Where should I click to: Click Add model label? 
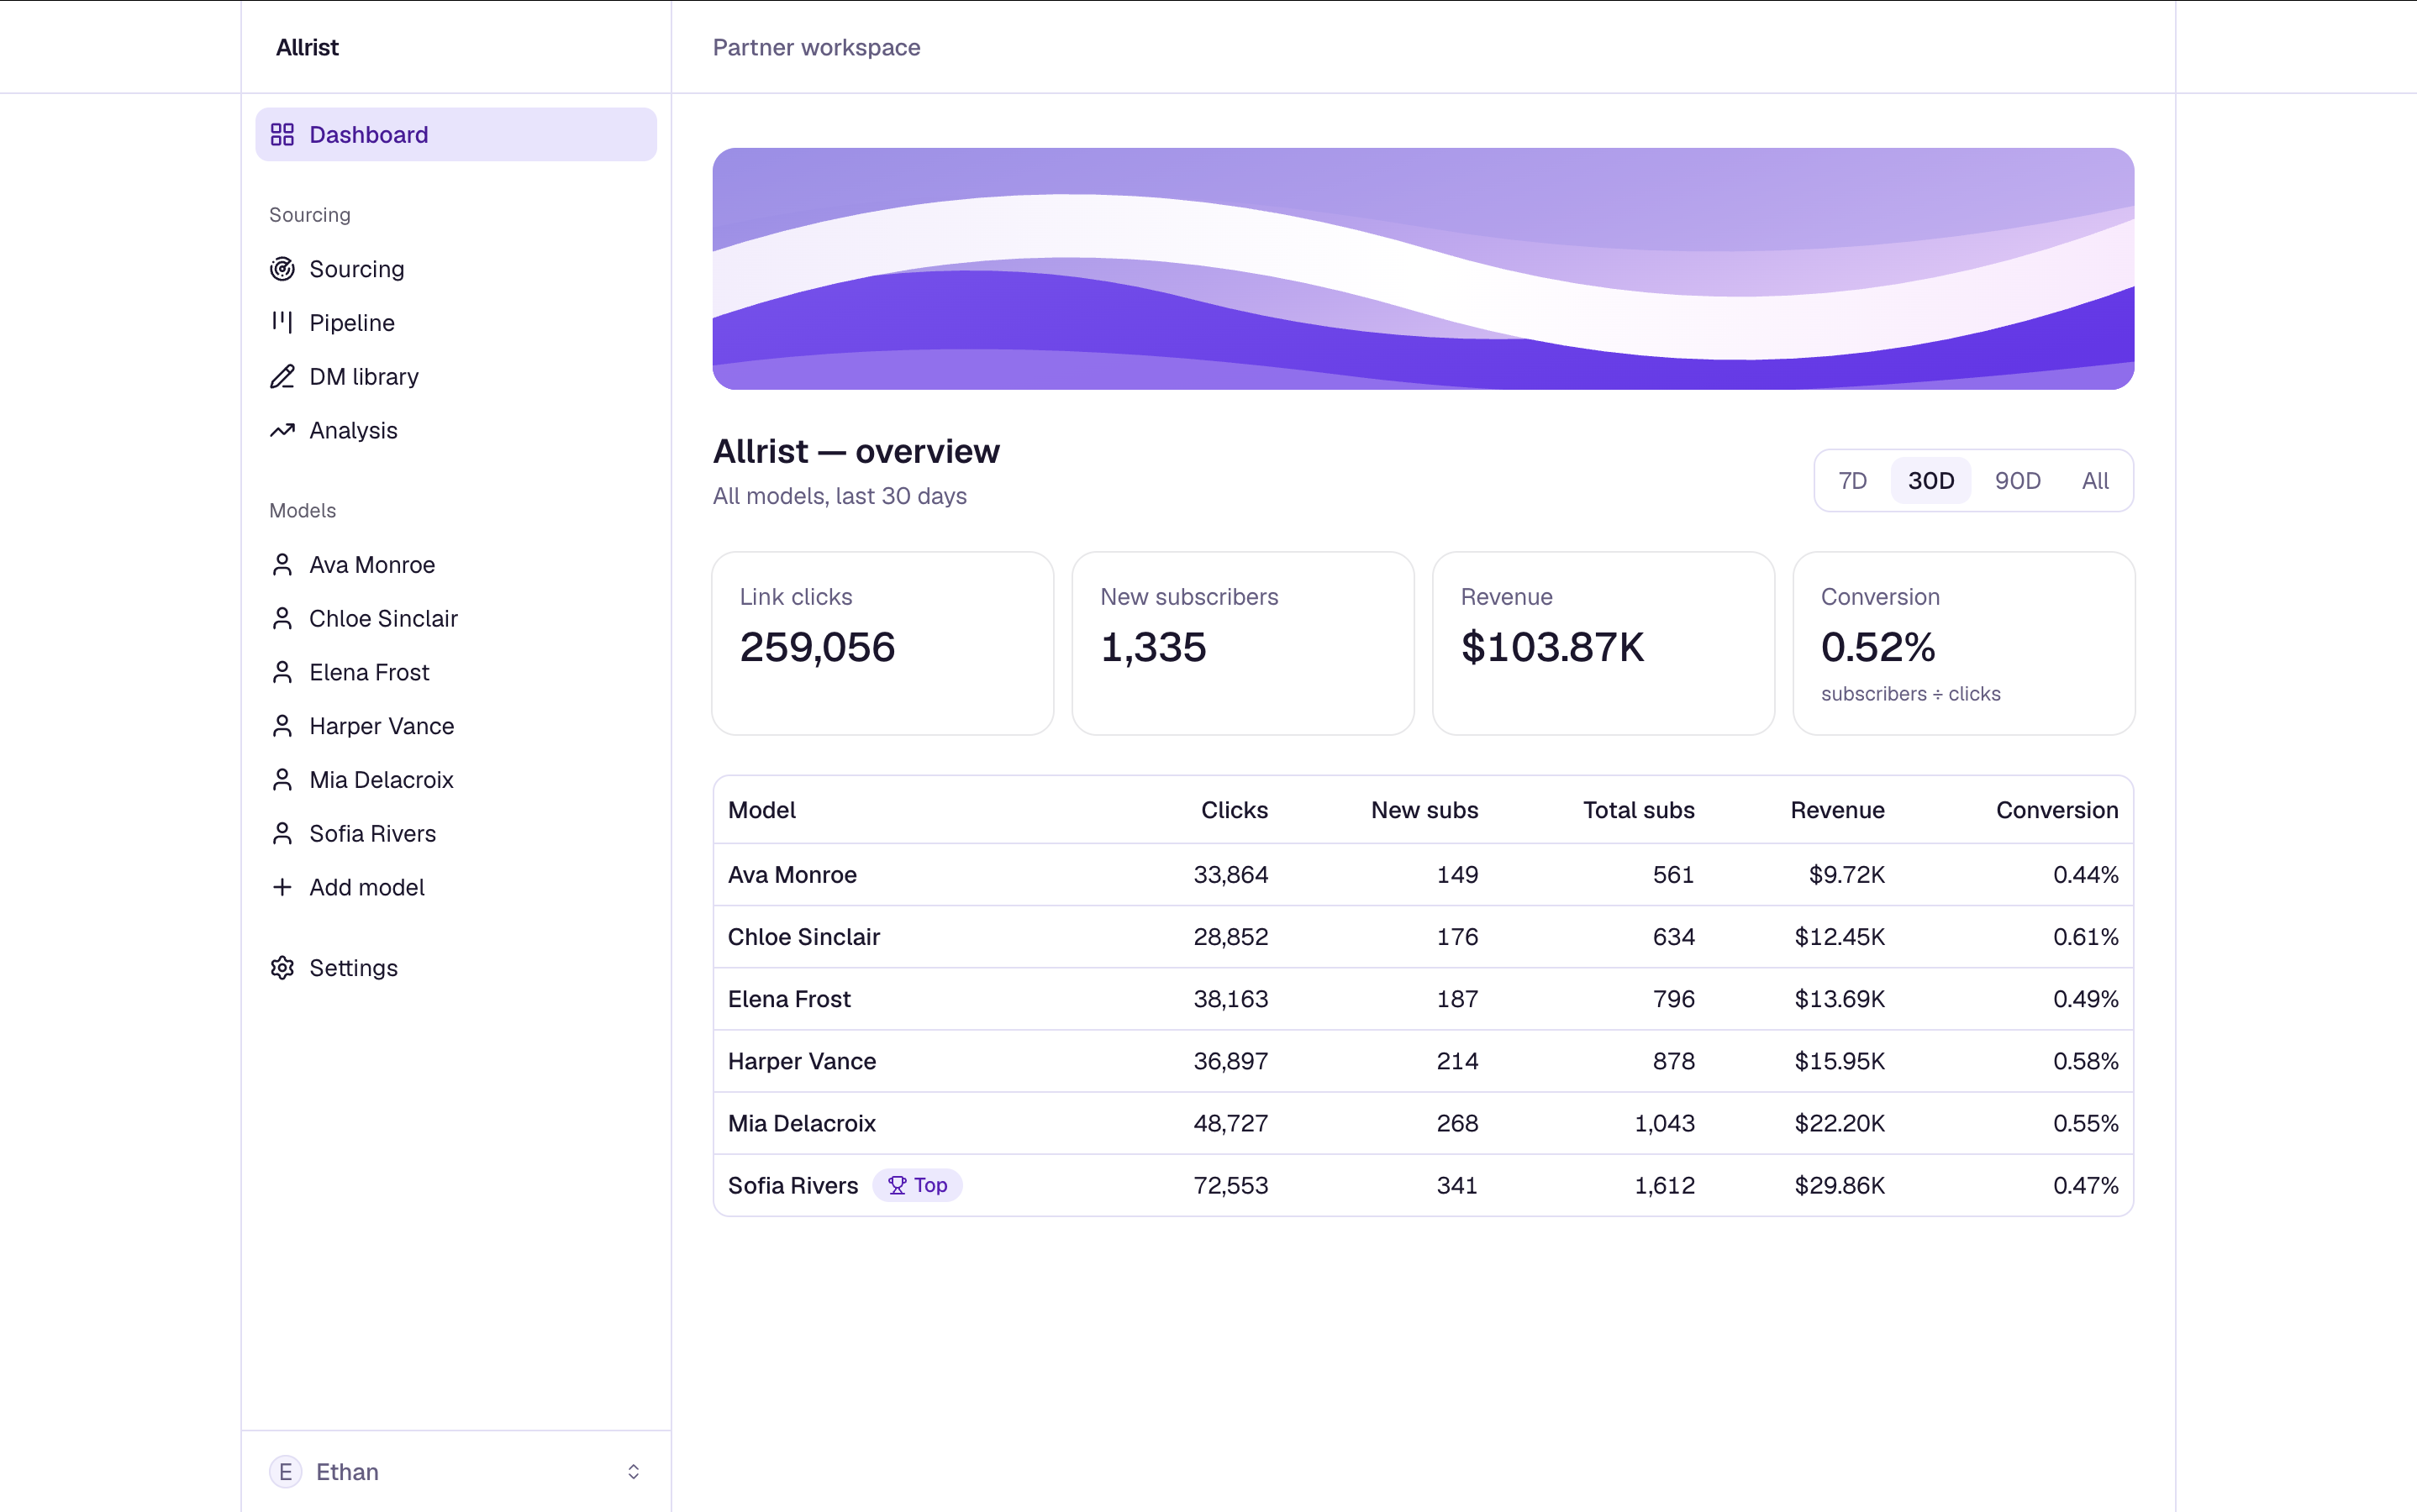(367, 887)
